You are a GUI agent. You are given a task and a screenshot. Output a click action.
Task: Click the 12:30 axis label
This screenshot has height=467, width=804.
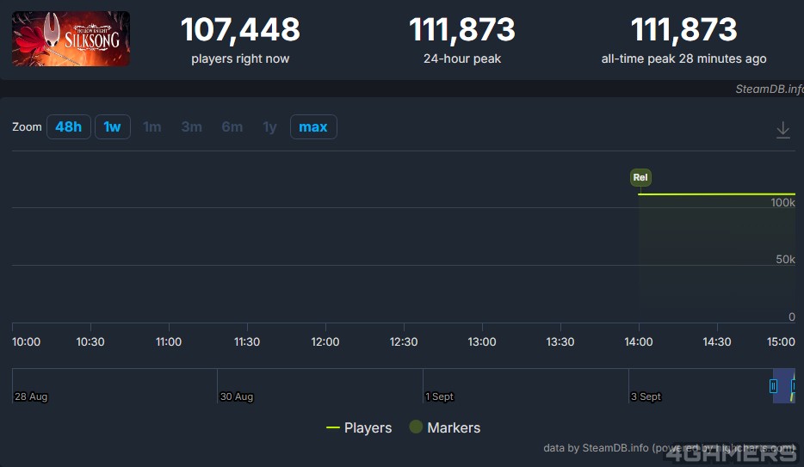pos(404,341)
